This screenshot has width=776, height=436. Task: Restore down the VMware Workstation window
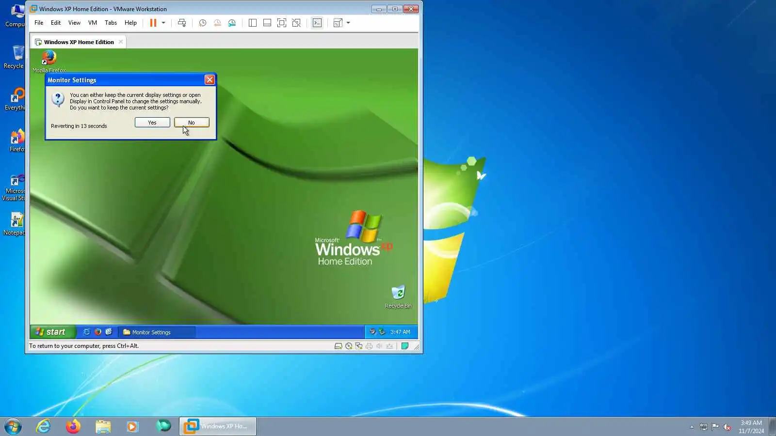point(395,9)
